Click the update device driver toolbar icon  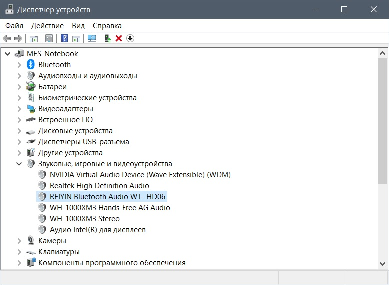[x=107, y=38]
